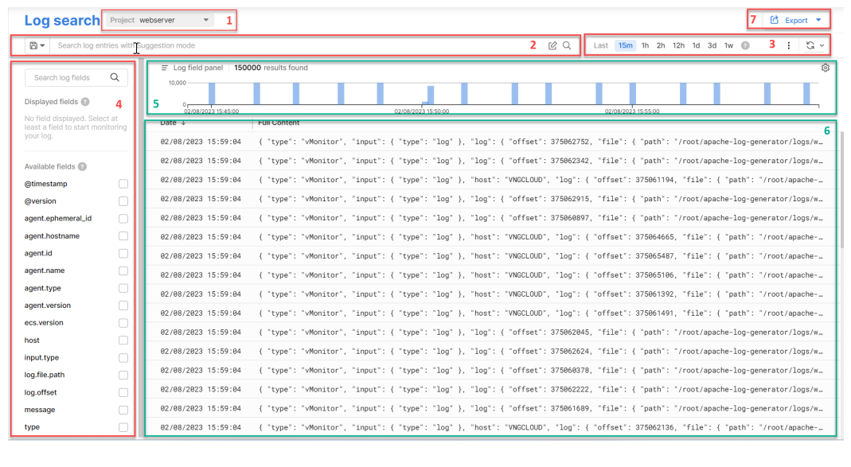Sort by the Date column header
Screen dimensions: 851x467
pyautogui.click(x=173, y=123)
